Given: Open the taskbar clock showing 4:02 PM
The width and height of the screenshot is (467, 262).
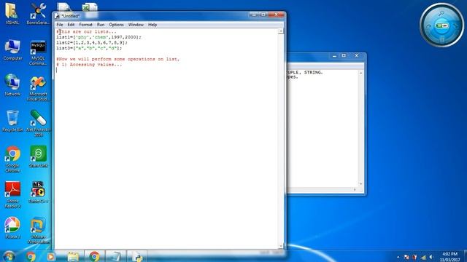Looking at the screenshot, I should [x=449, y=257].
